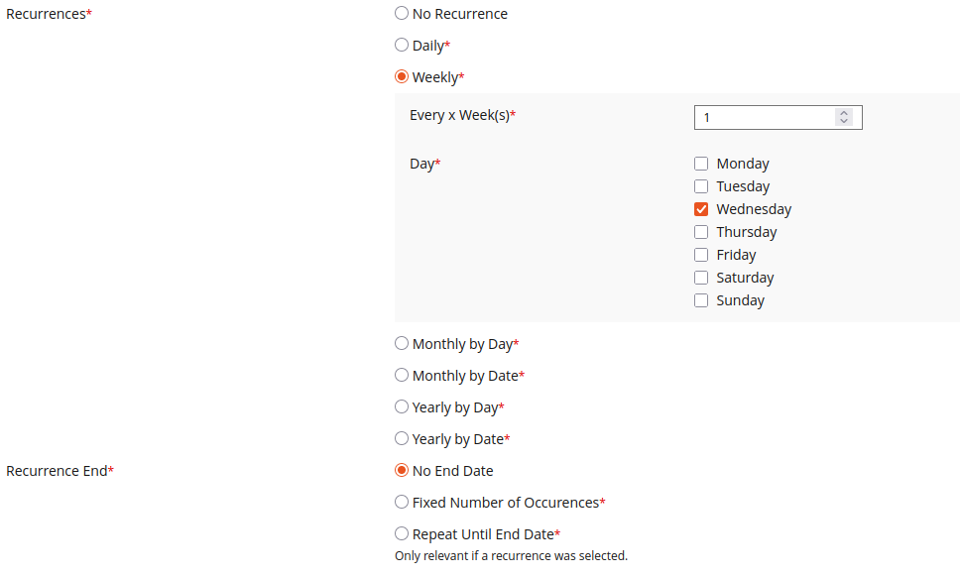Screen dimensions: 960x578
Task: Click the Wednesday label text
Action: pos(754,209)
